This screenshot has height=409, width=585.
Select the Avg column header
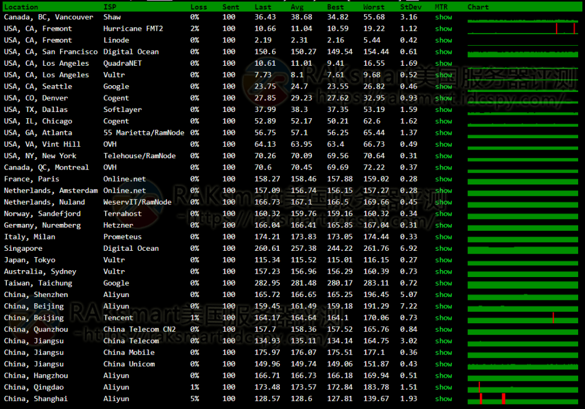coord(297,7)
